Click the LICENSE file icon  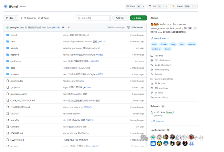(x=8, y=114)
